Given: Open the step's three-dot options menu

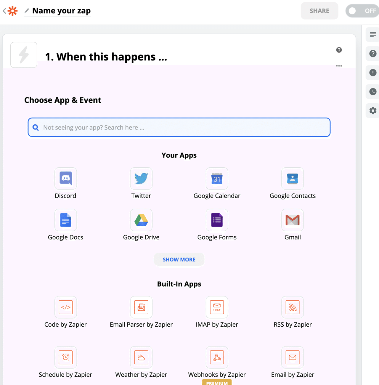Looking at the screenshot, I should coord(339,66).
